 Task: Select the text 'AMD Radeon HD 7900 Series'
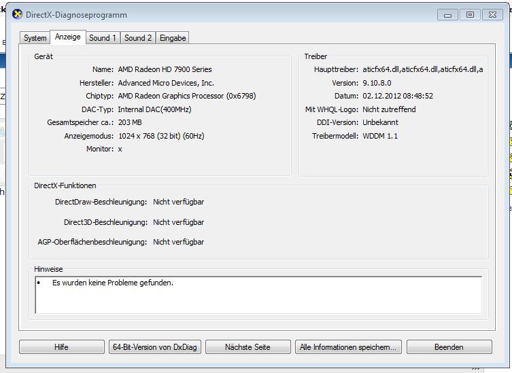point(165,69)
